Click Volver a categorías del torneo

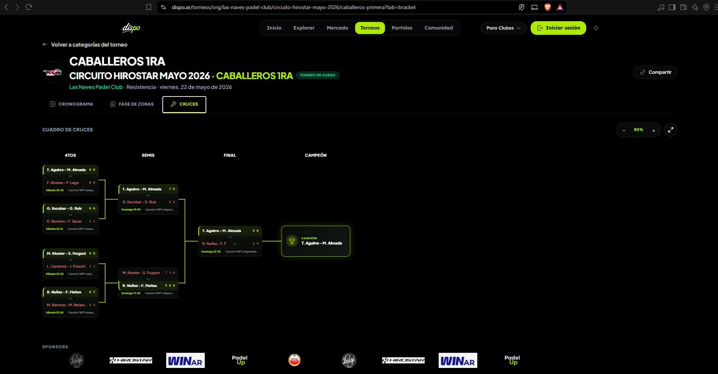(85, 45)
